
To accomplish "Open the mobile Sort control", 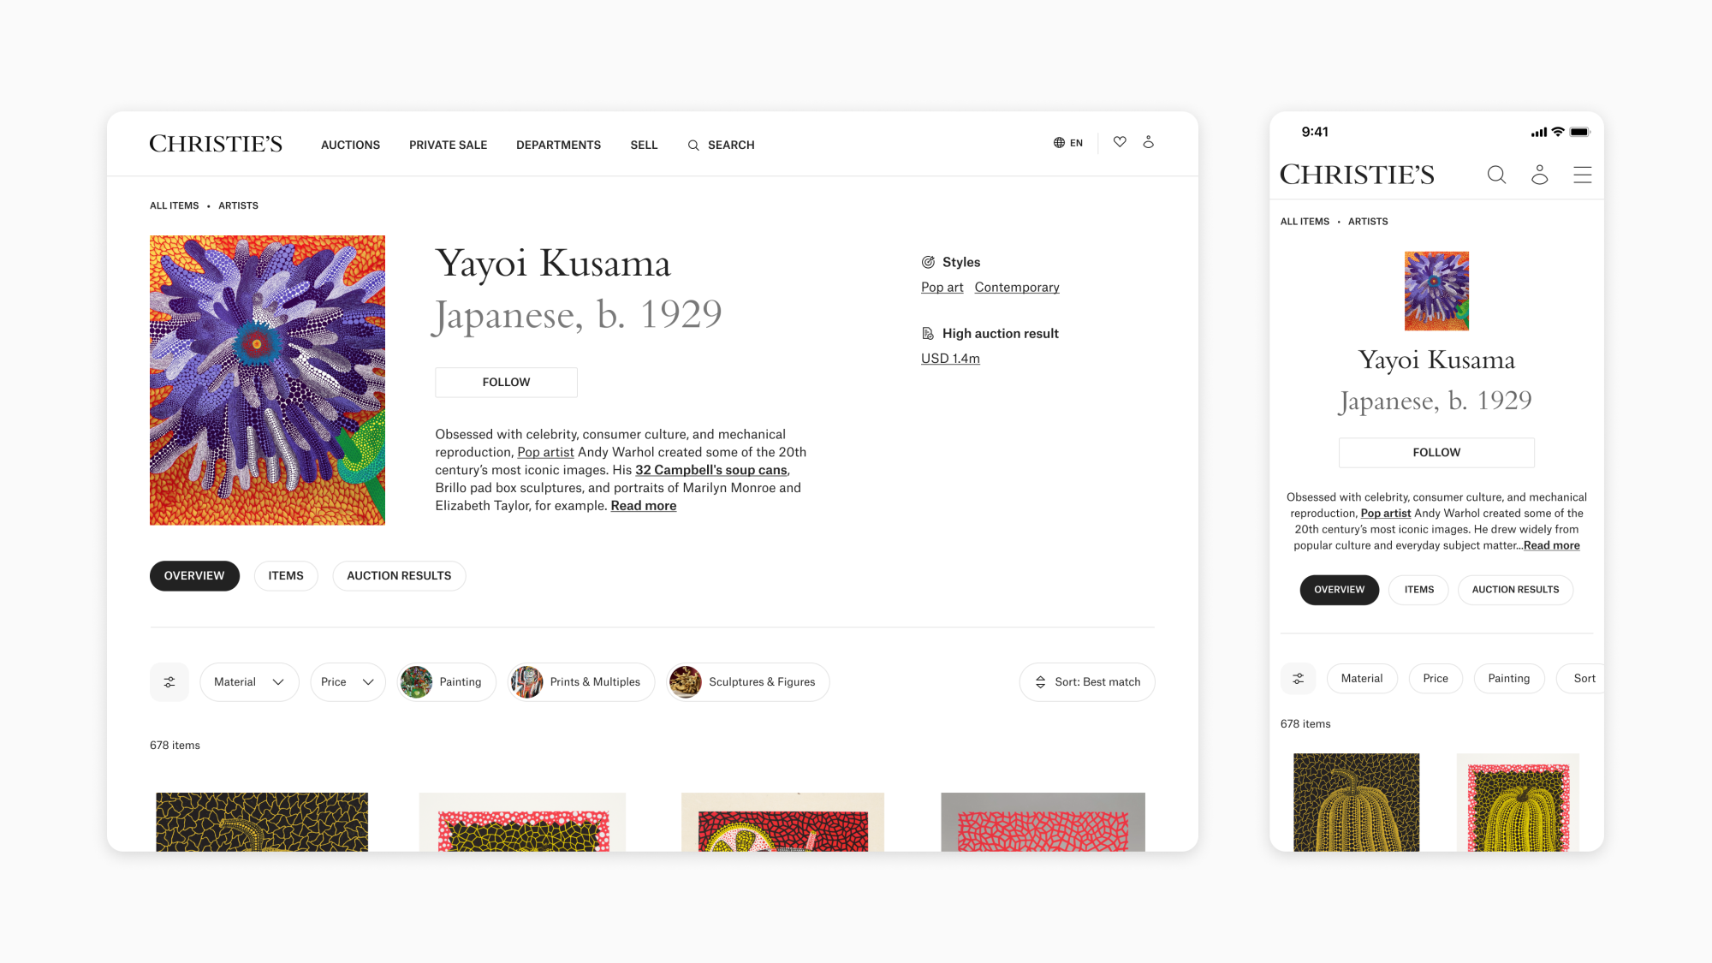I will click(1580, 679).
